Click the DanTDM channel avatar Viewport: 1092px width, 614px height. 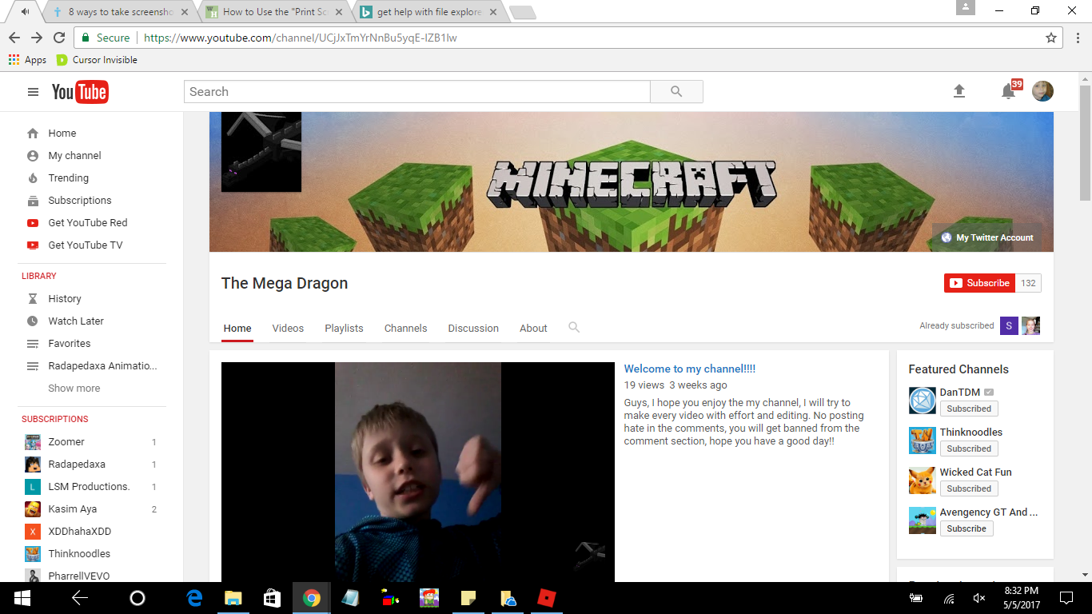point(923,401)
